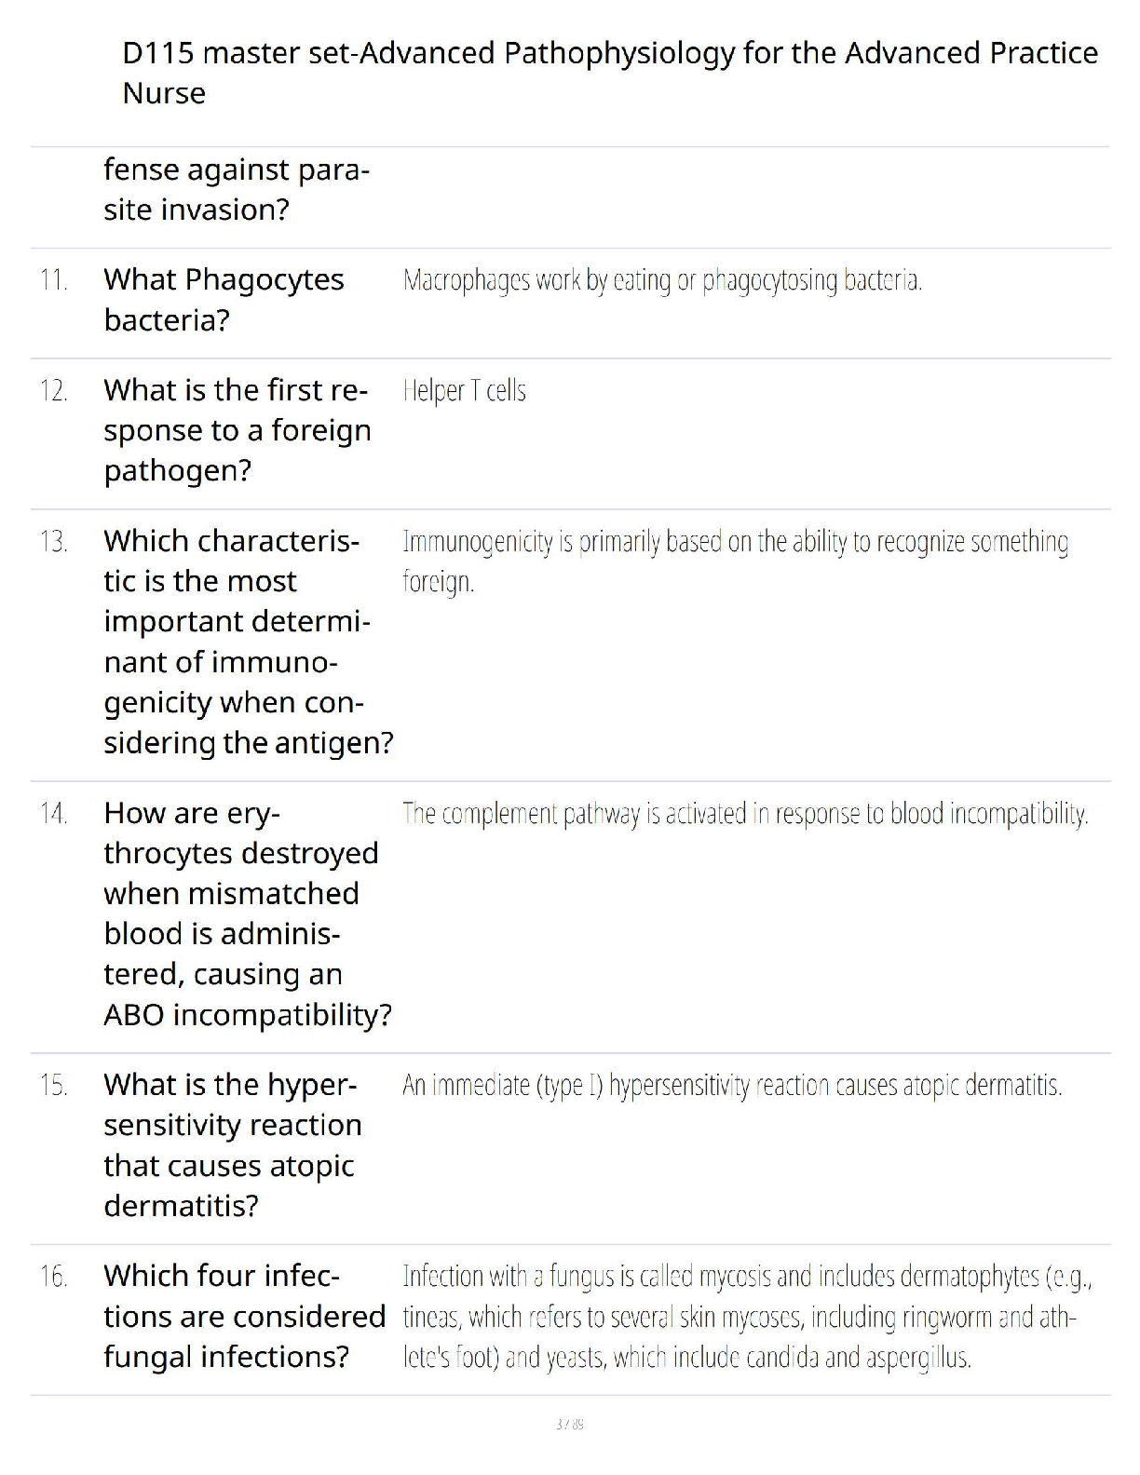Click question 12 about first response to pathogen
Screen dimensions: 1140x1475
237,429
